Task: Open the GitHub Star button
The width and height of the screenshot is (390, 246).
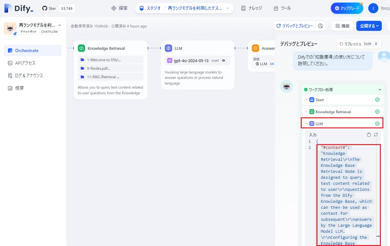Action: [x=49, y=9]
